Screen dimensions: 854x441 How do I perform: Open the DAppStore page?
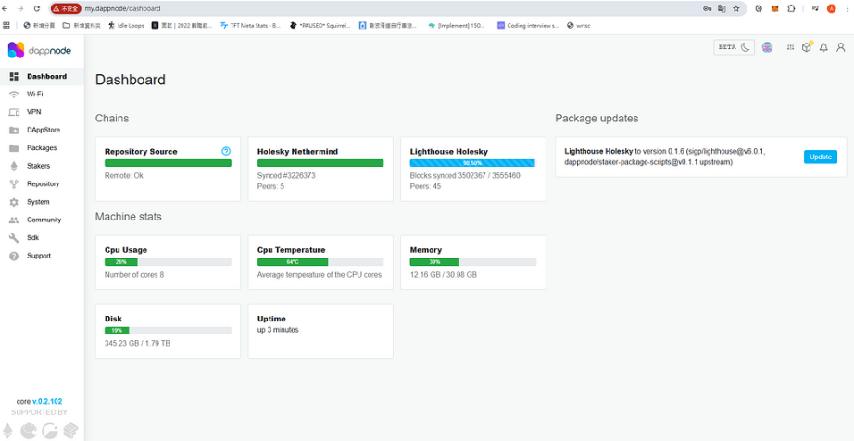[x=42, y=130]
